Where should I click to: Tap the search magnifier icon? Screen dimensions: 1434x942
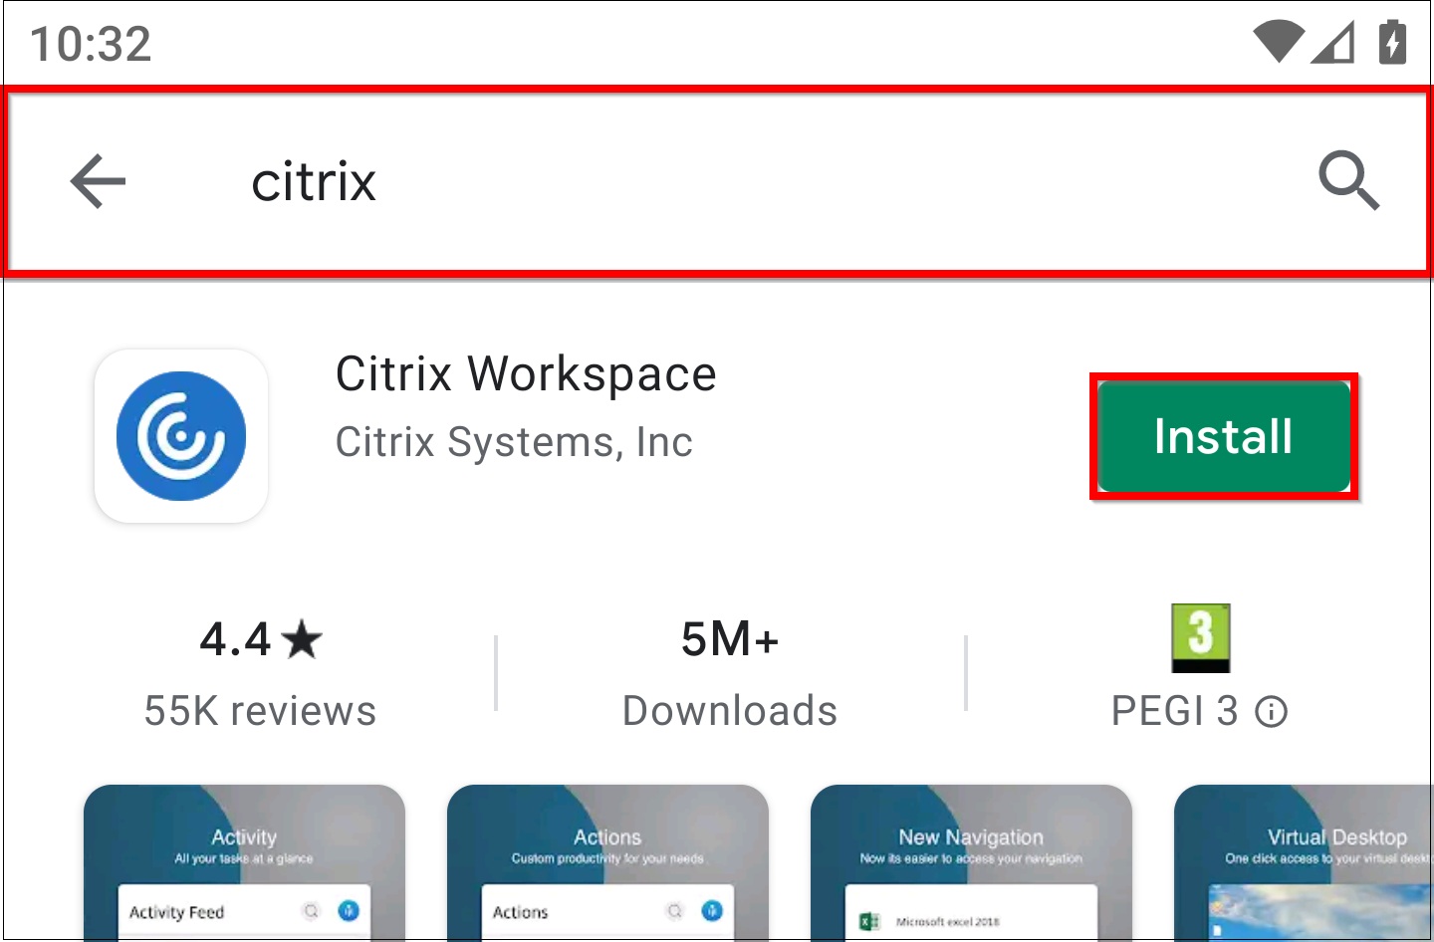[1350, 180]
